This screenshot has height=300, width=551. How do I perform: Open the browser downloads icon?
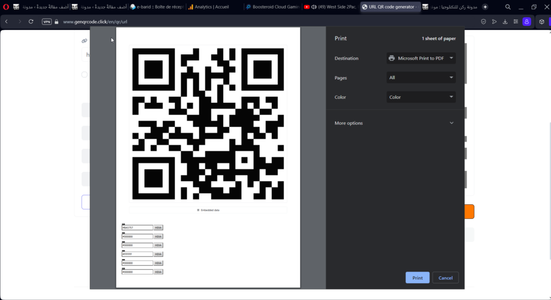click(x=505, y=22)
